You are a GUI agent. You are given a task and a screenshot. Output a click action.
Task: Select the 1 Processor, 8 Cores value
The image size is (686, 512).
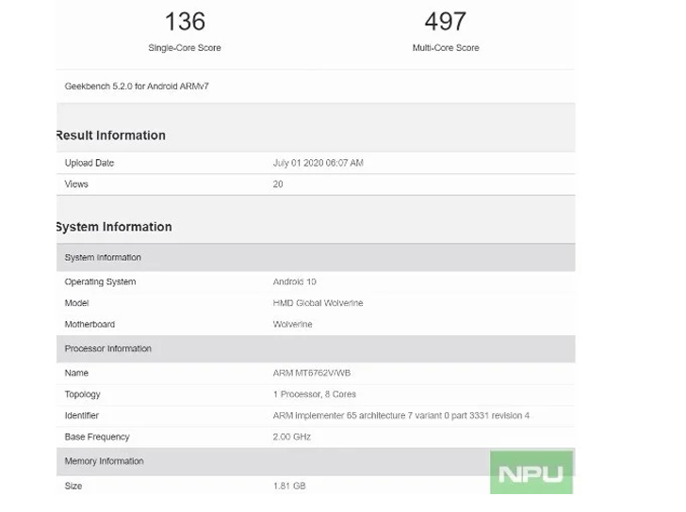point(315,394)
